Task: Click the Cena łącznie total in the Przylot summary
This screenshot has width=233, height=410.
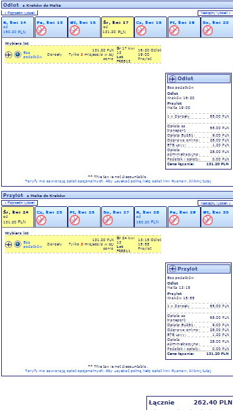Action: click(x=198, y=354)
